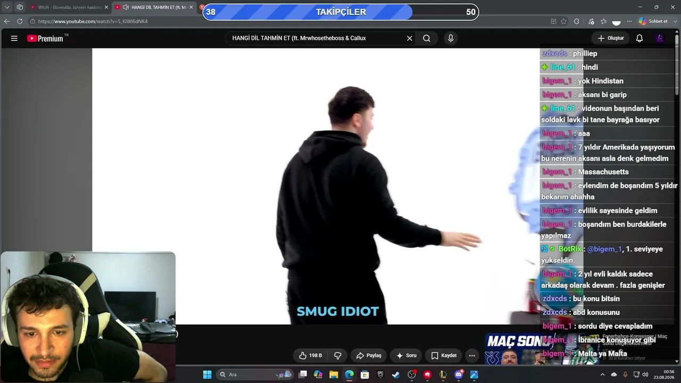Viewport: 681px width, 383px height.
Task: Open the volume speaker tray icon
Action: pyautogui.click(x=645, y=374)
